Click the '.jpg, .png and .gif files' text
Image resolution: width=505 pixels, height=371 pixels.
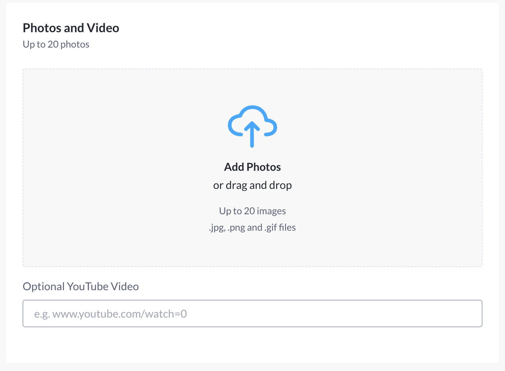click(x=252, y=227)
